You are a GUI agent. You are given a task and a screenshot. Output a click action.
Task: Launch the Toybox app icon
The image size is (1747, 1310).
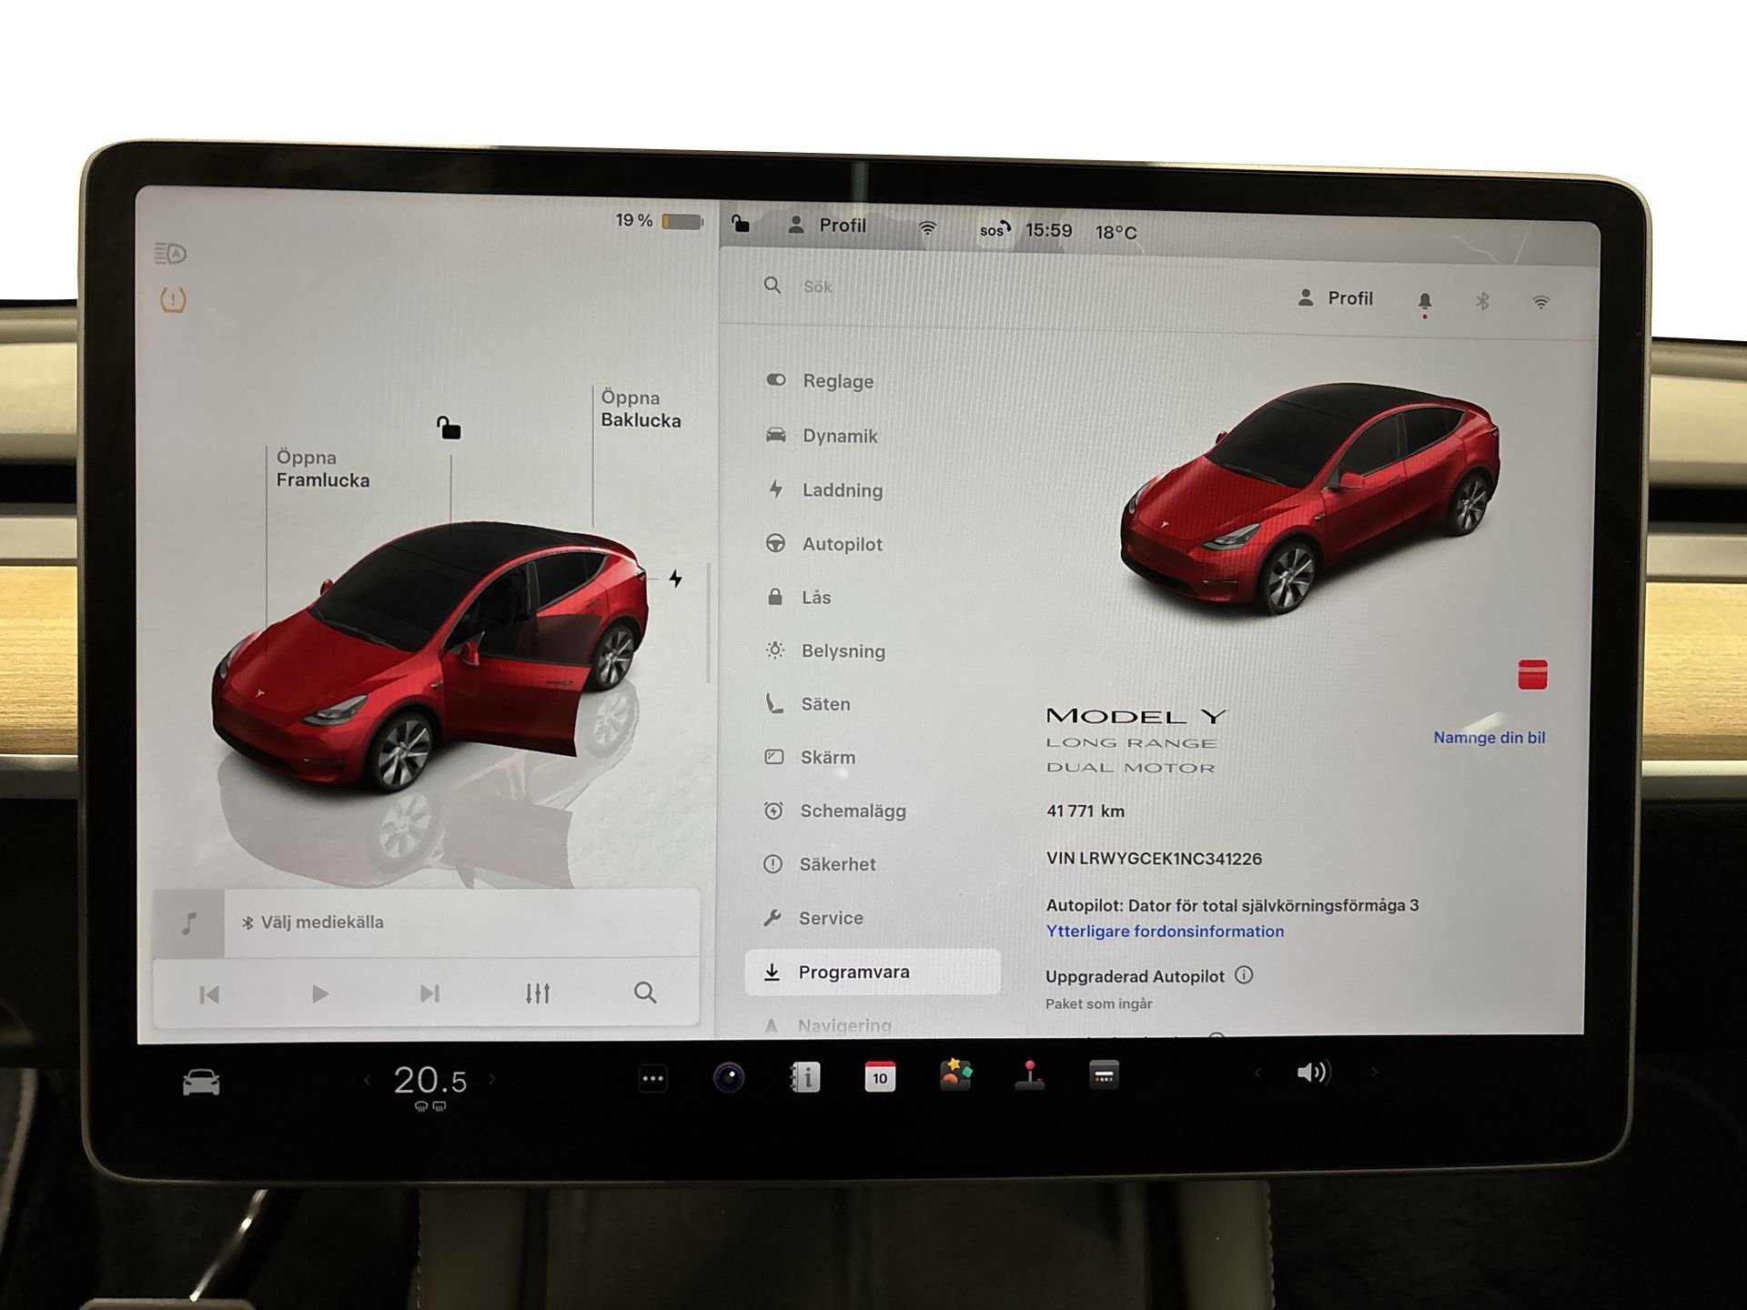pos(955,1075)
